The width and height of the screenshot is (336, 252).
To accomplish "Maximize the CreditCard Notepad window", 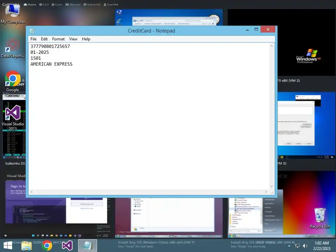I will (x=256, y=29).
